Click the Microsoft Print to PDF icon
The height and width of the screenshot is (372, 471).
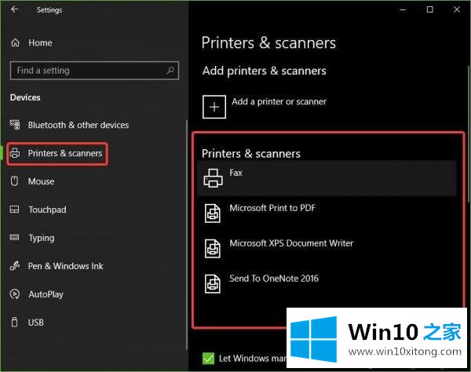pyautogui.click(x=213, y=213)
